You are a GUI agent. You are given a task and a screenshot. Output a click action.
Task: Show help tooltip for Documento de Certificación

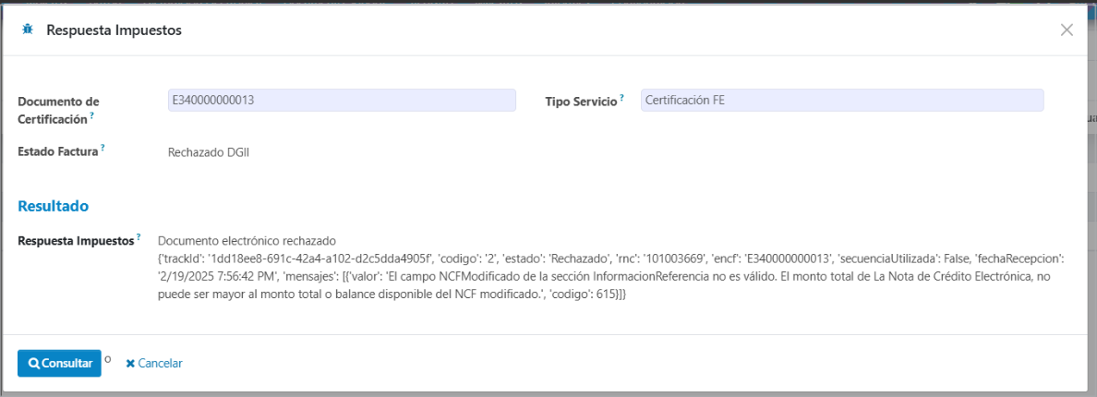[x=91, y=114]
